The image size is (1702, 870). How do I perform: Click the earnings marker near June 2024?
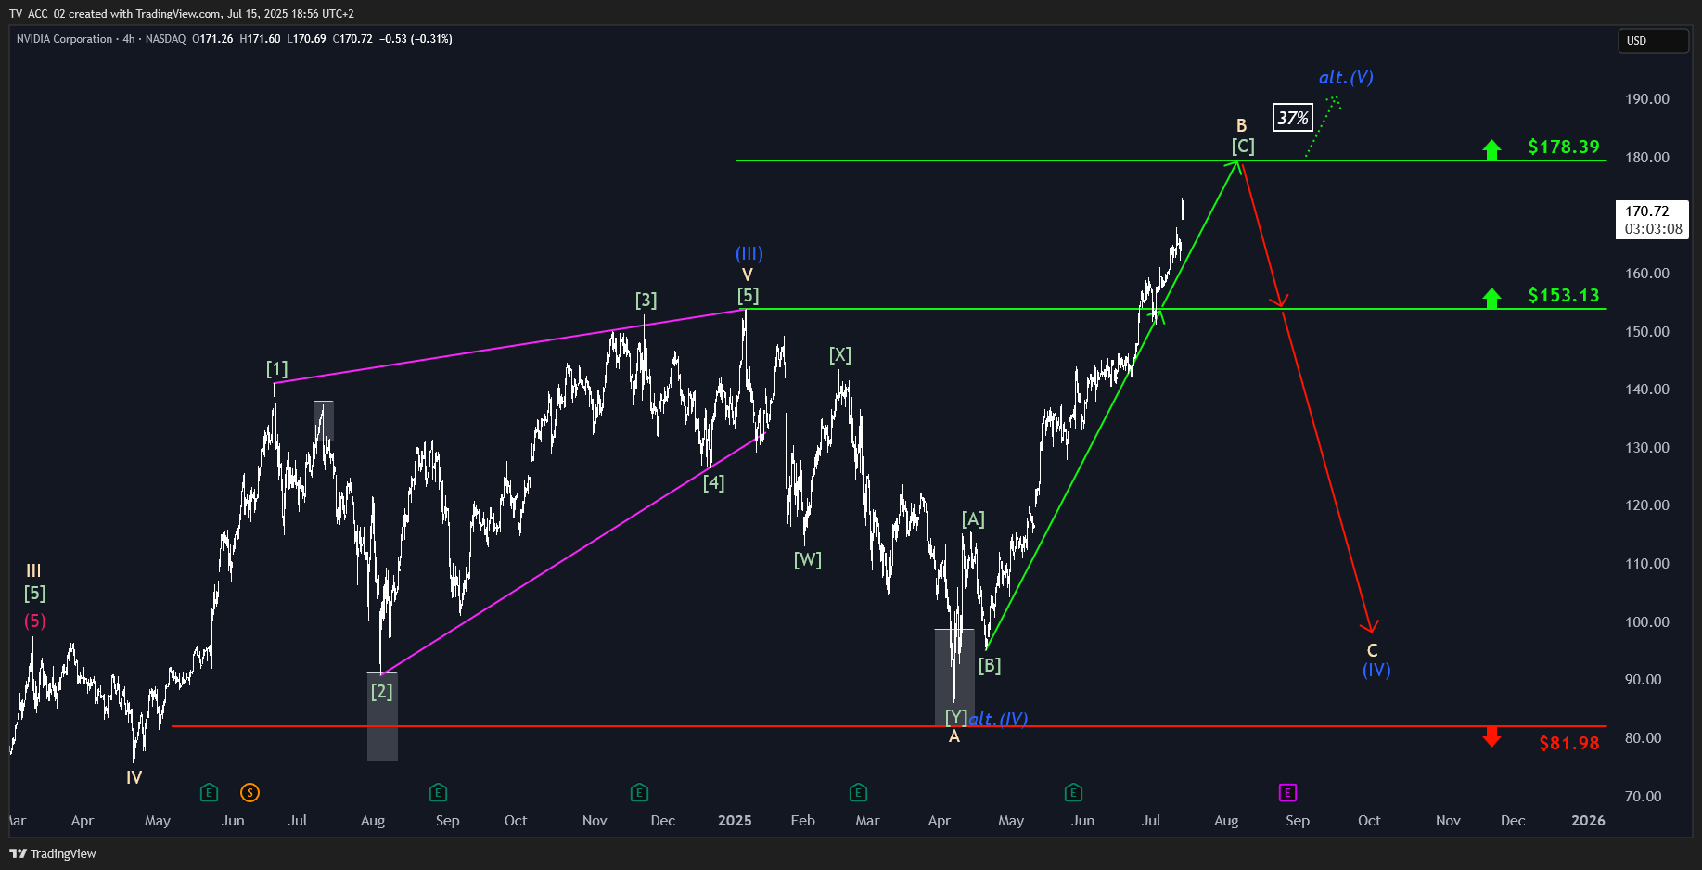point(209,792)
